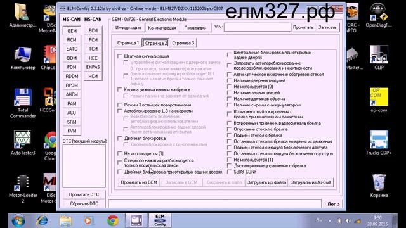Open the Google Chrome desktop shortcut
The image size is (406, 228).
click(x=50, y=146)
